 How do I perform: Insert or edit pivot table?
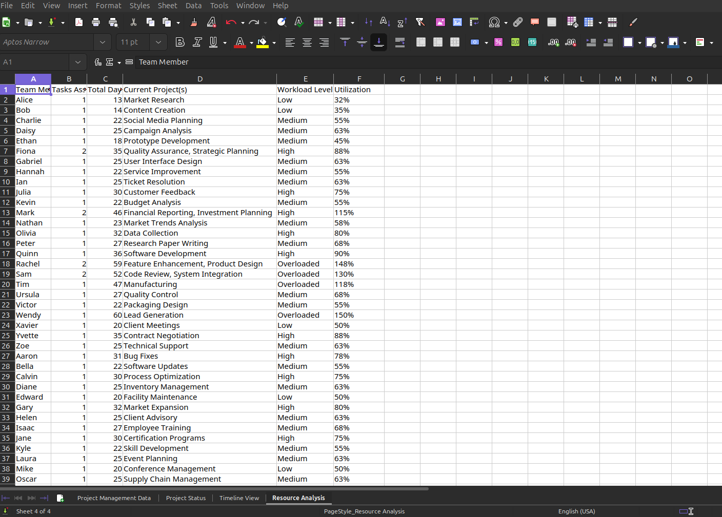pos(474,22)
